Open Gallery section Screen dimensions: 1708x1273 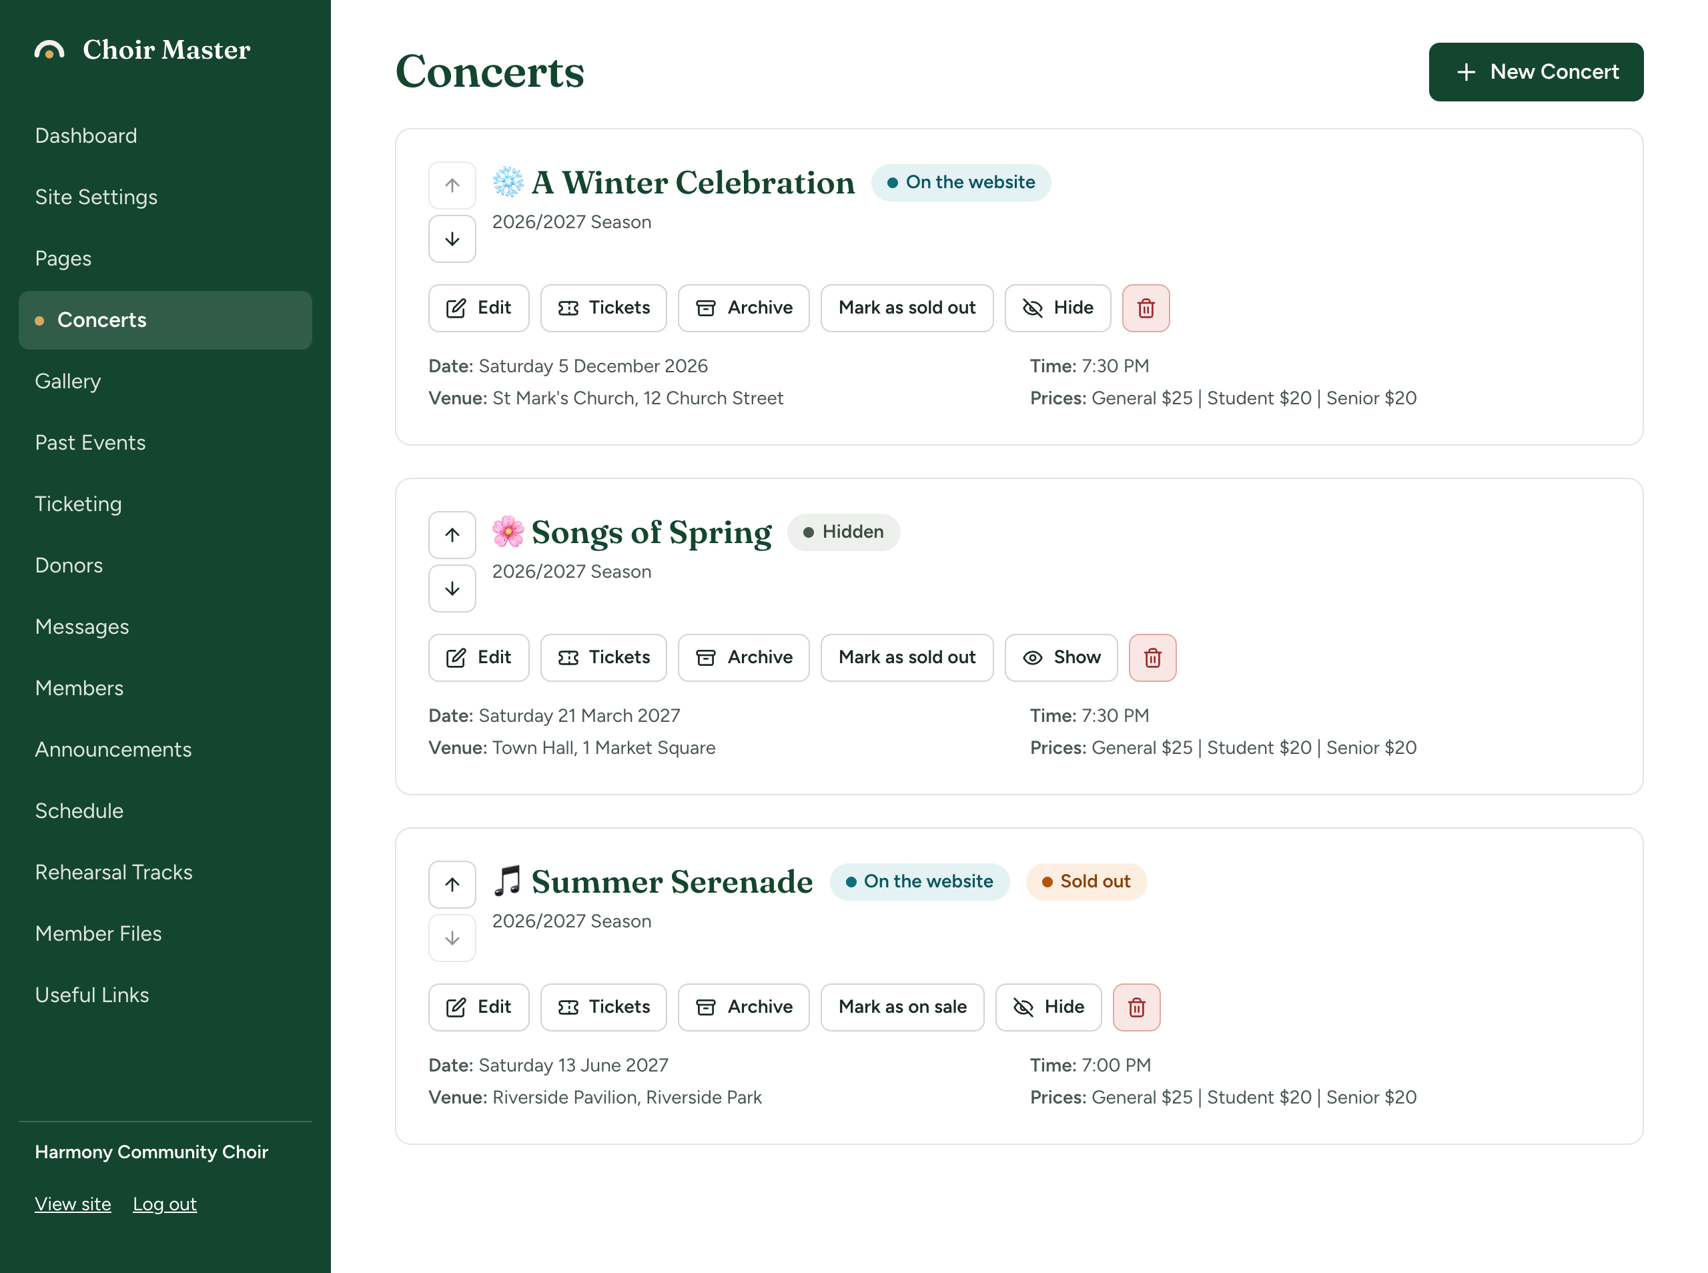165,382
